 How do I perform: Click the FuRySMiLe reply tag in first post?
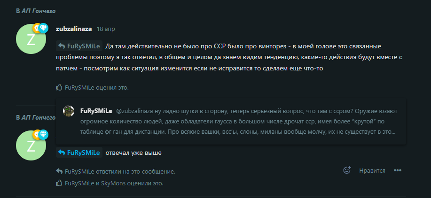[79, 46]
